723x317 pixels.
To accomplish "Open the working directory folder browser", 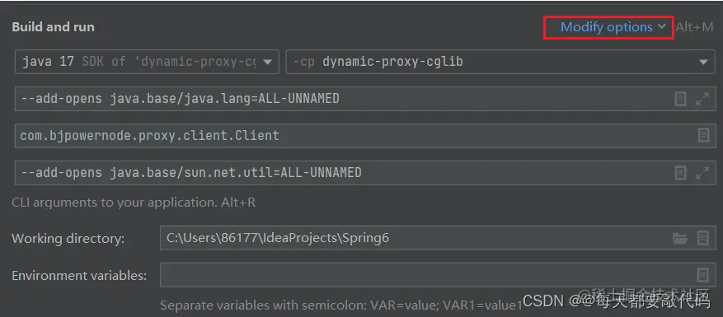I will click(x=679, y=238).
